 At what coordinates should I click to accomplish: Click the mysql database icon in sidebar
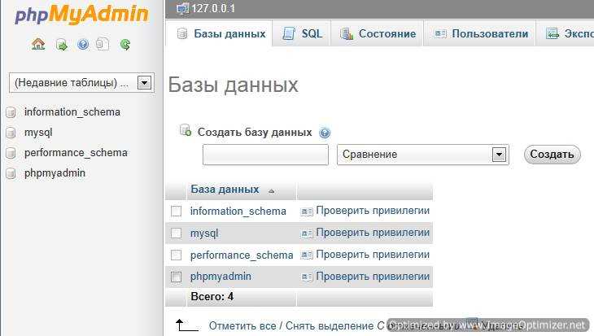pyautogui.click(x=11, y=133)
